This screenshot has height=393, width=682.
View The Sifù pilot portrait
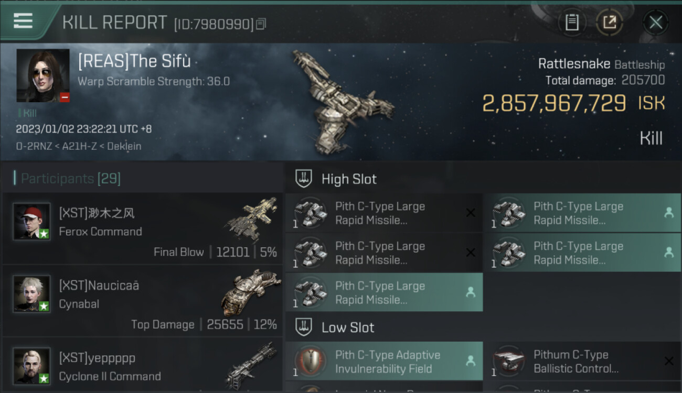pyautogui.click(x=43, y=75)
